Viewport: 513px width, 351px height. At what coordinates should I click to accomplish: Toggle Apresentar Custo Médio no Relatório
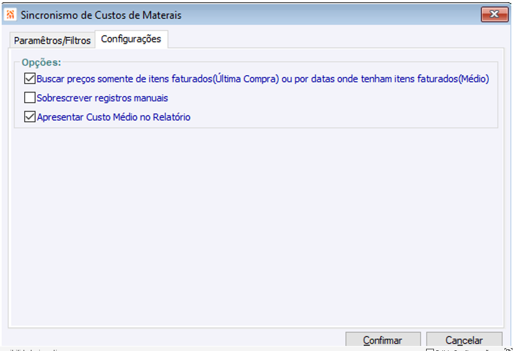point(30,117)
